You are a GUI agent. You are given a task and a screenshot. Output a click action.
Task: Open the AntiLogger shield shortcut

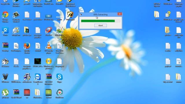coord(70,16)
